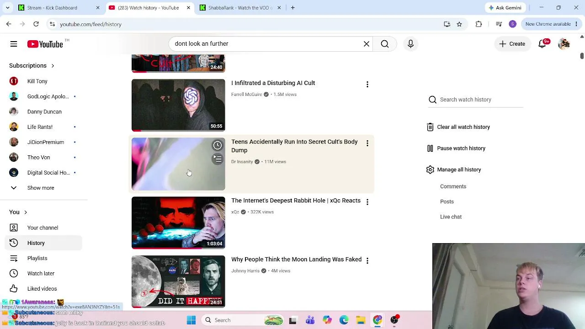Open options menu for Teens Accidentally video
This screenshot has height=329, width=585.
coord(367,143)
